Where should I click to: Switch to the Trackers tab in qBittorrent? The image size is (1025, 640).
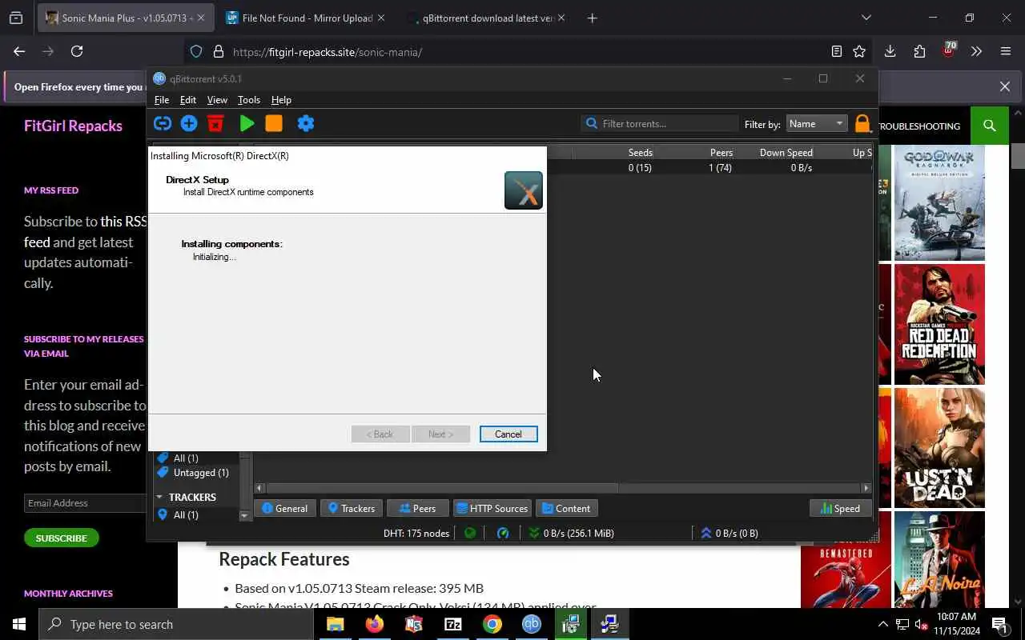click(351, 508)
